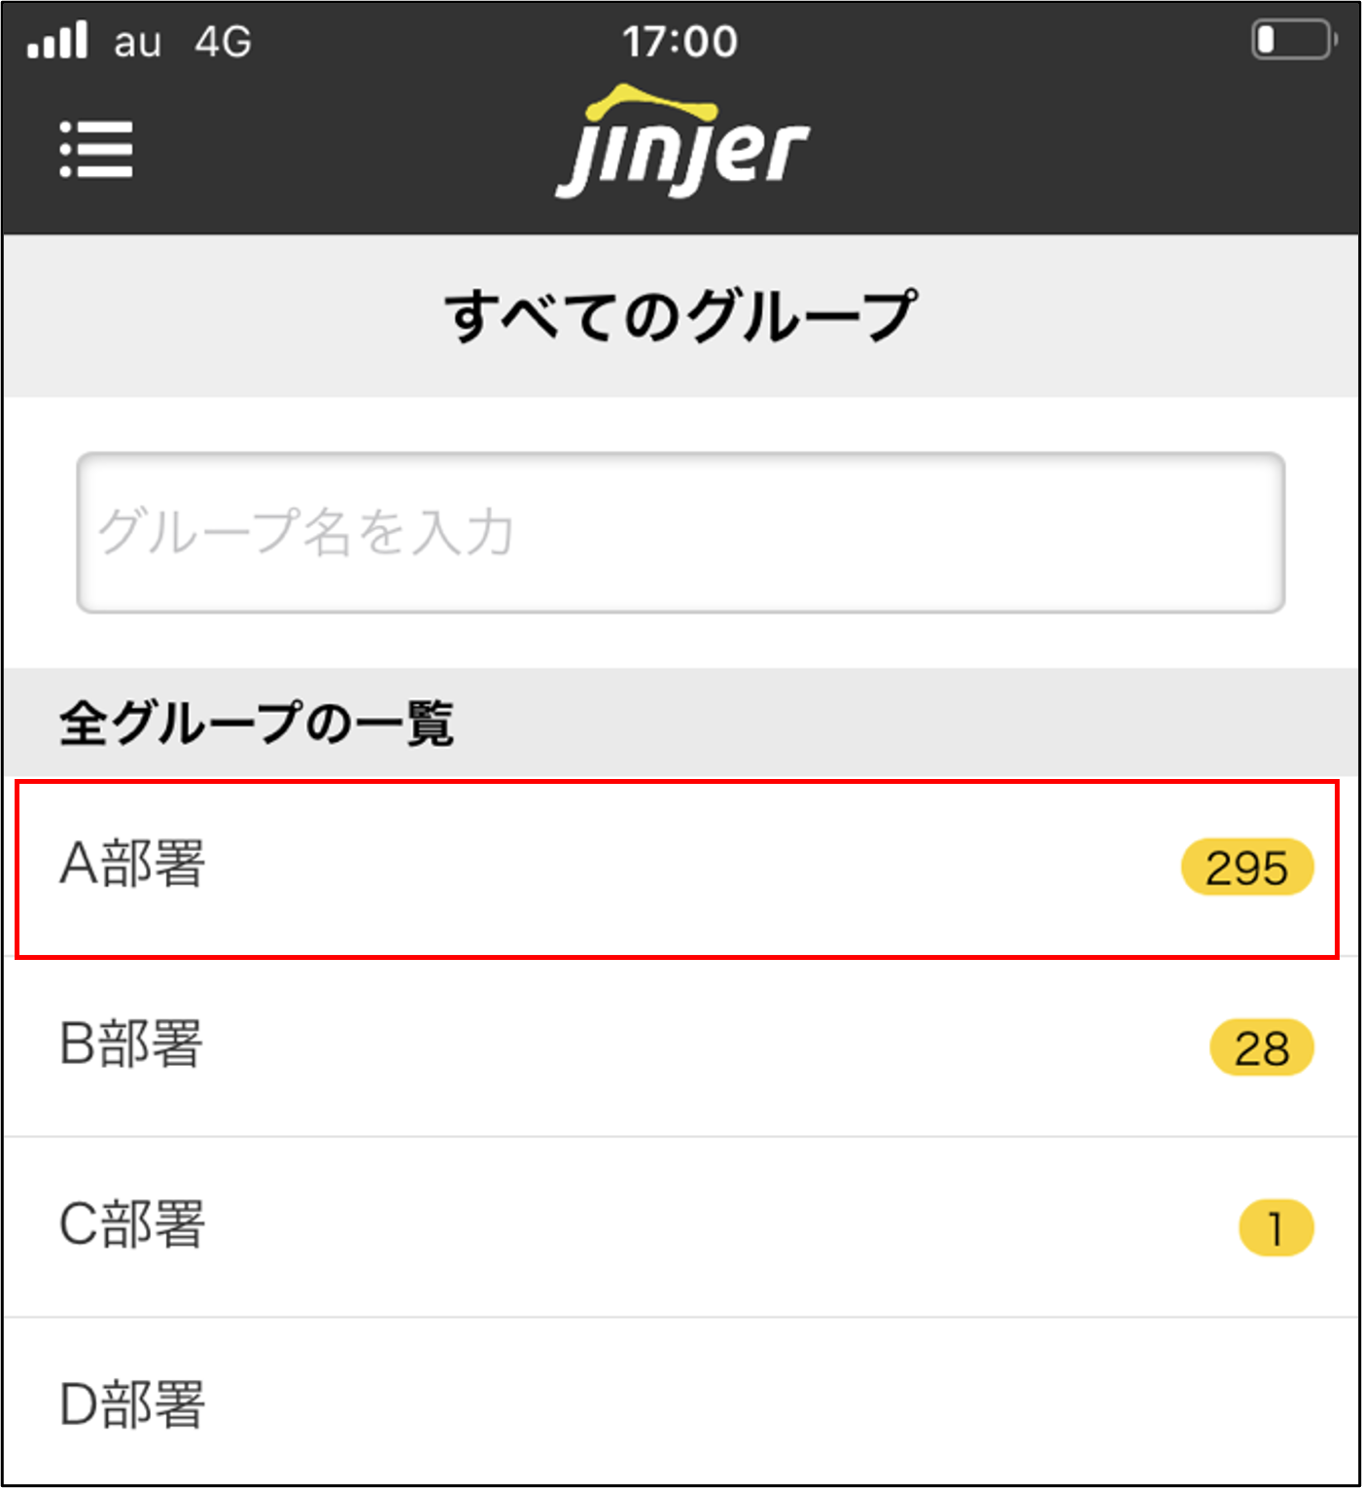Tap the yellow 28 count badge

point(1261,1047)
